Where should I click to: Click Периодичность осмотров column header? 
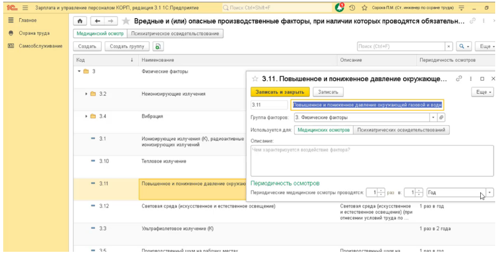point(456,60)
